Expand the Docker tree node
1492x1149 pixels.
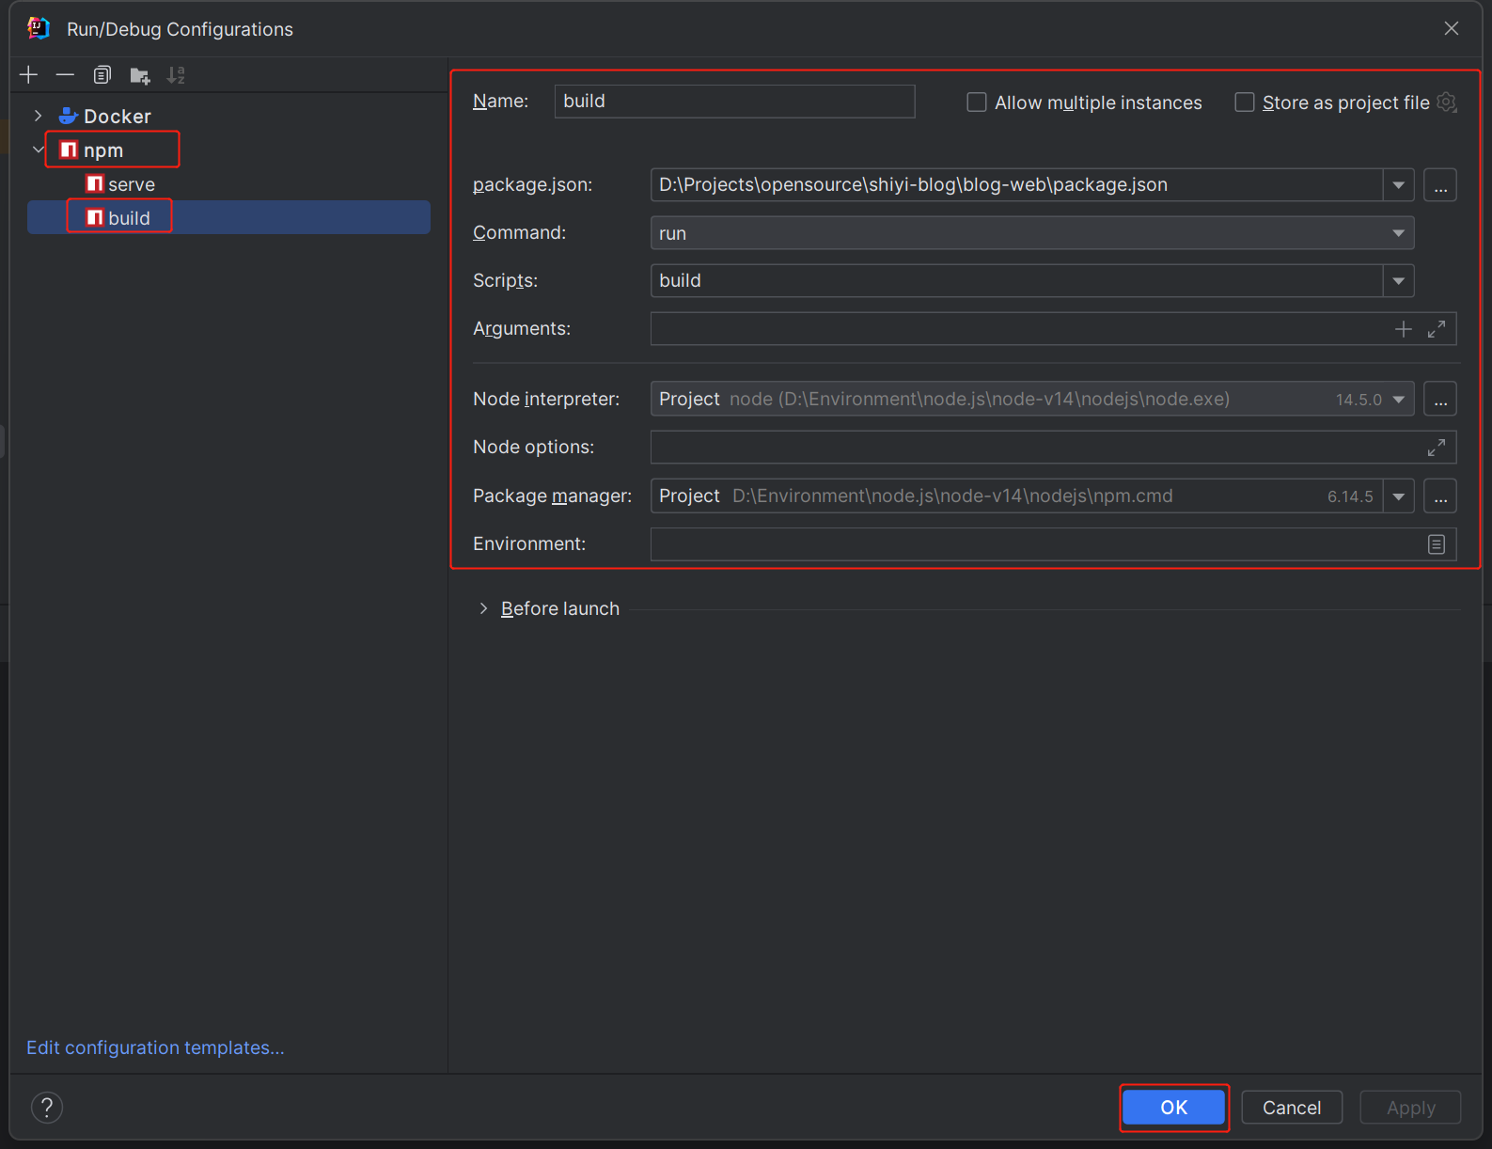(38, 116)
